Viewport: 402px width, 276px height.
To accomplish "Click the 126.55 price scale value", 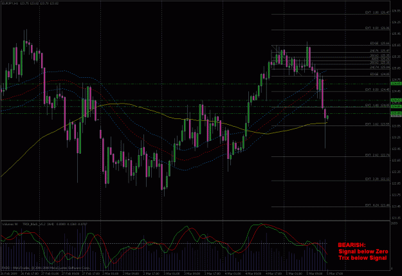I will coord(396,11).
